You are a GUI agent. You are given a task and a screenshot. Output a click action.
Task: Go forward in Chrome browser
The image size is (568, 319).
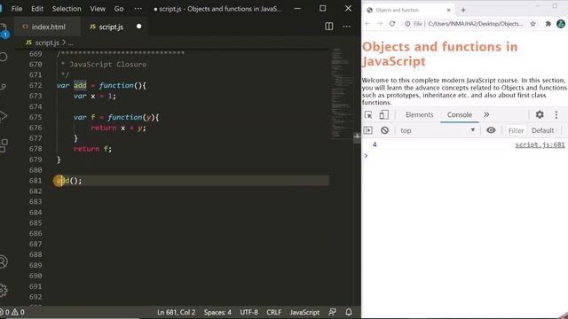click(x=380, y=24)
